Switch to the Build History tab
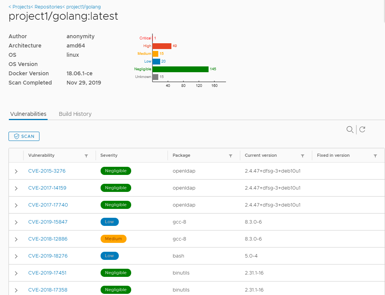385x295 pixels. coord(75,114)
